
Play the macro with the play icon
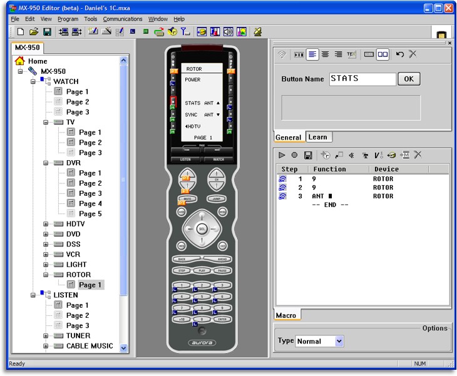(x=282, y=155)
